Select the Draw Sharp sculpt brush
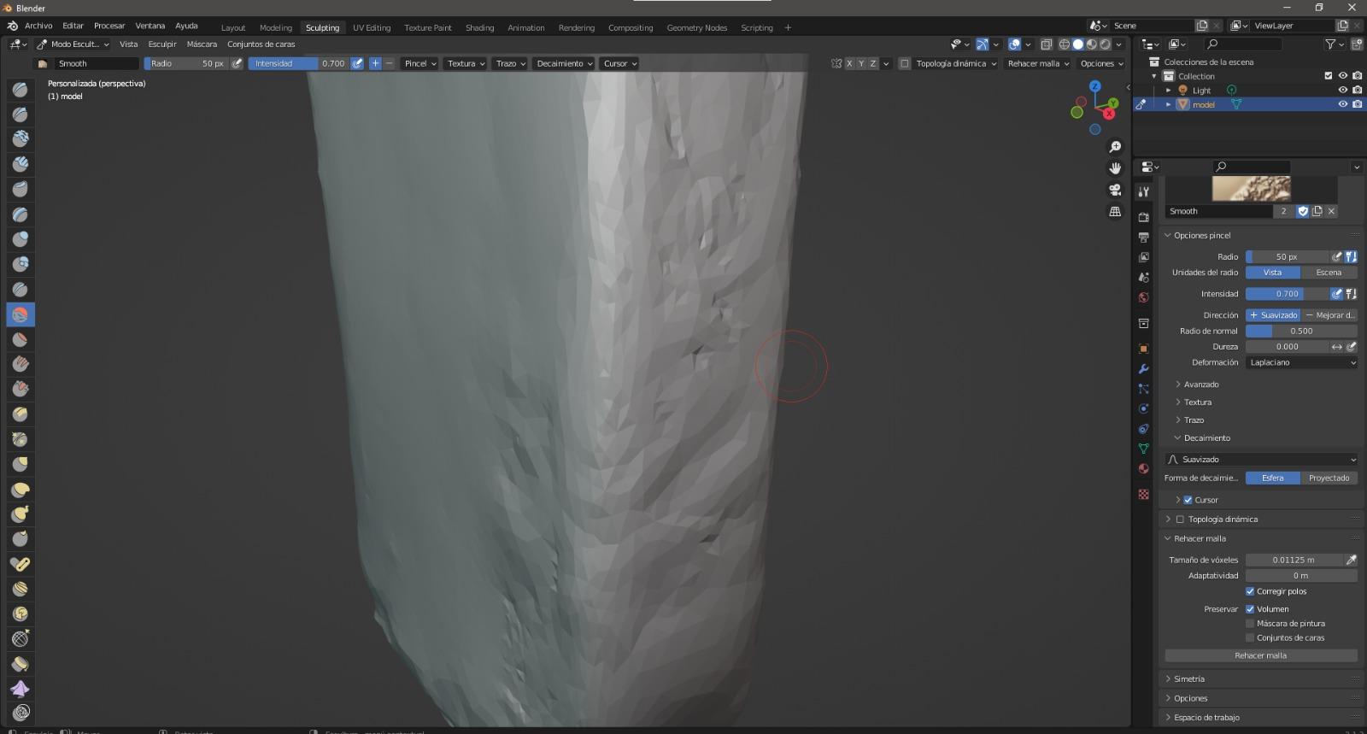 click(21, 115)
